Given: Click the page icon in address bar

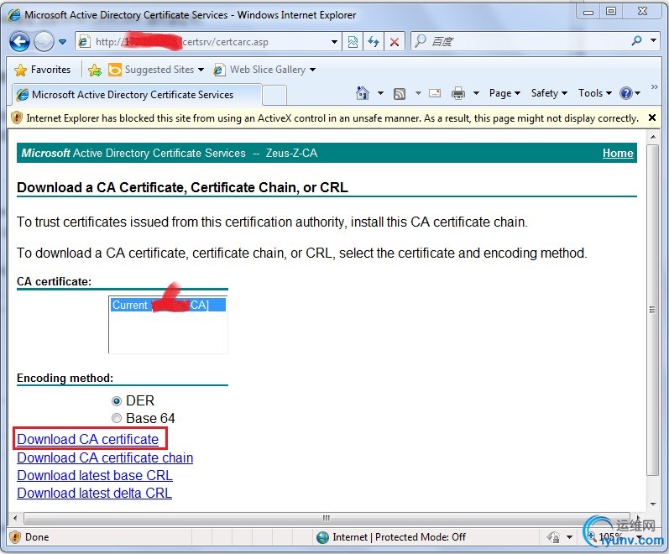Looking at the screenshot, I should tap(84, 42).
